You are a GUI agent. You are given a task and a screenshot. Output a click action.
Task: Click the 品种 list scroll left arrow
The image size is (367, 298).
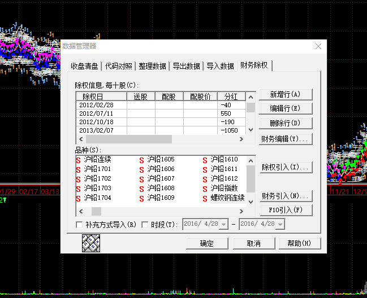[81, 211]
